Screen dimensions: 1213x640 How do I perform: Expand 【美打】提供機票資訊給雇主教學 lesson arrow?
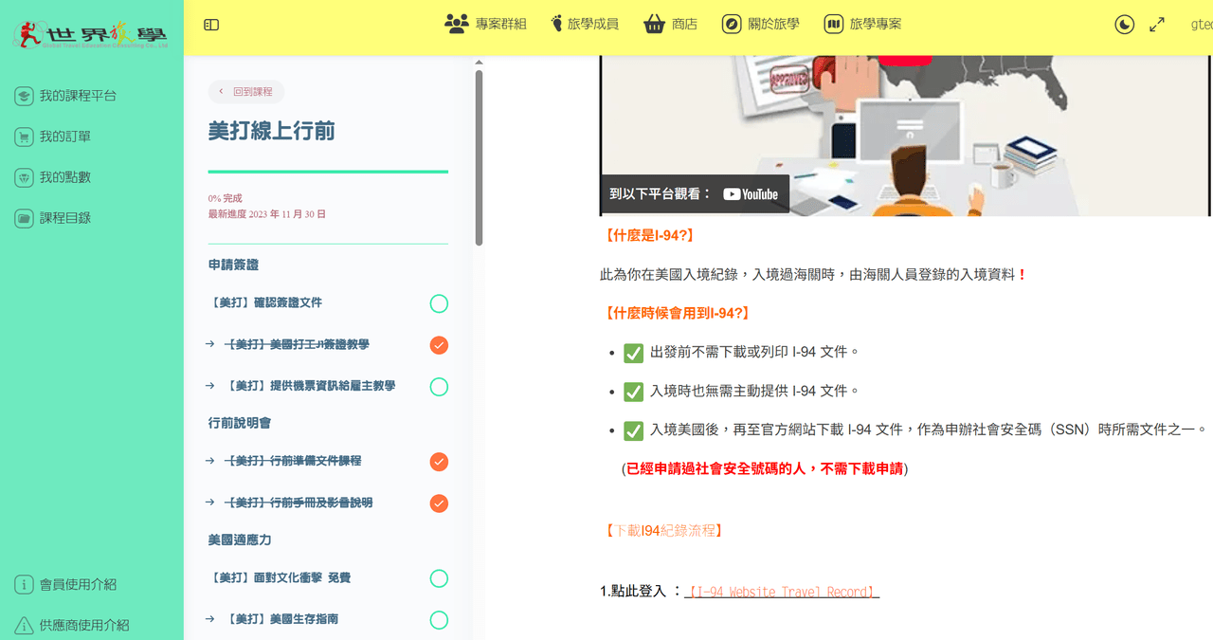point(209,386)
